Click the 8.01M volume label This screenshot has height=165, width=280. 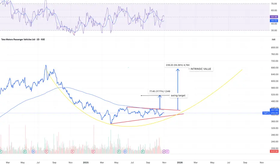(x=274, y=151)
